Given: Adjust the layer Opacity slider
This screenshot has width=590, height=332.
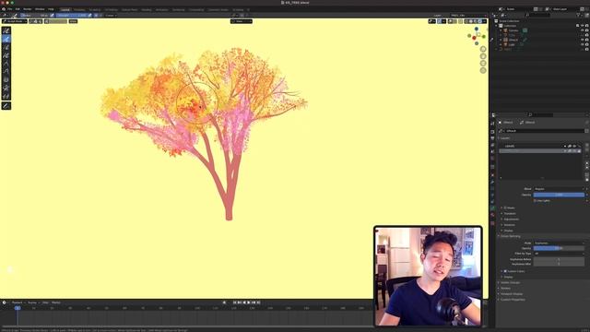Looking at the screenshot, I should click(x=559, y=195).
